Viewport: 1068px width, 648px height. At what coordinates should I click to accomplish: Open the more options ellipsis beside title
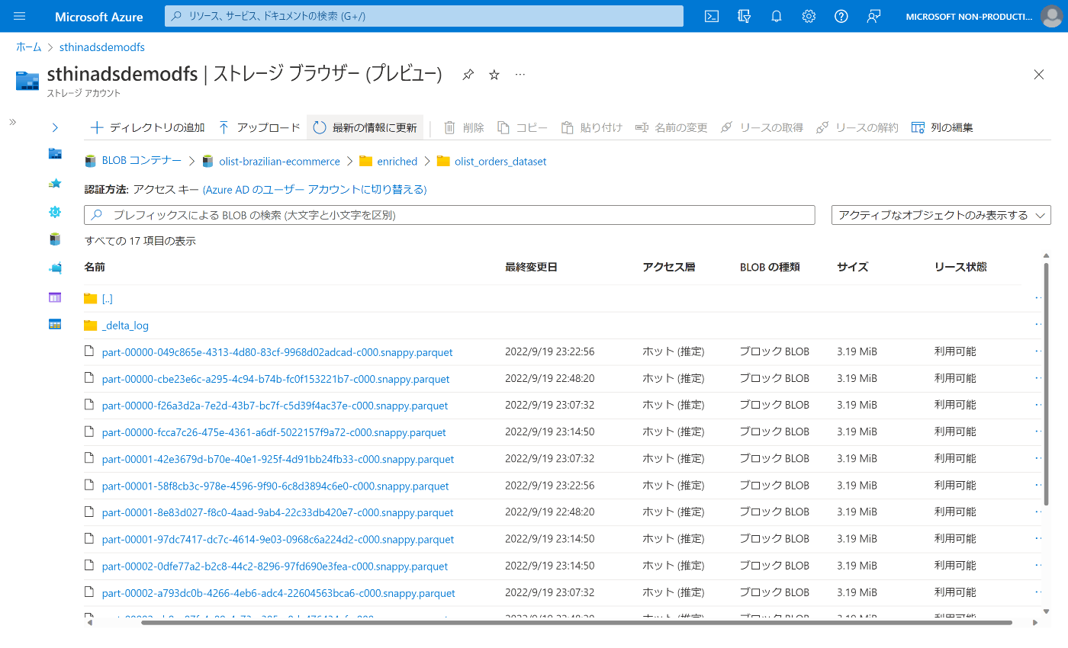(520, 74)
